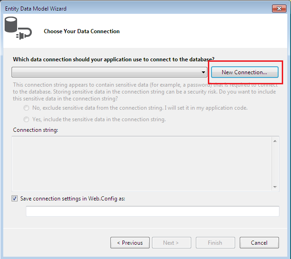
Task: Click the 'Which data connection' question text
Action: [x=114, y=59]
